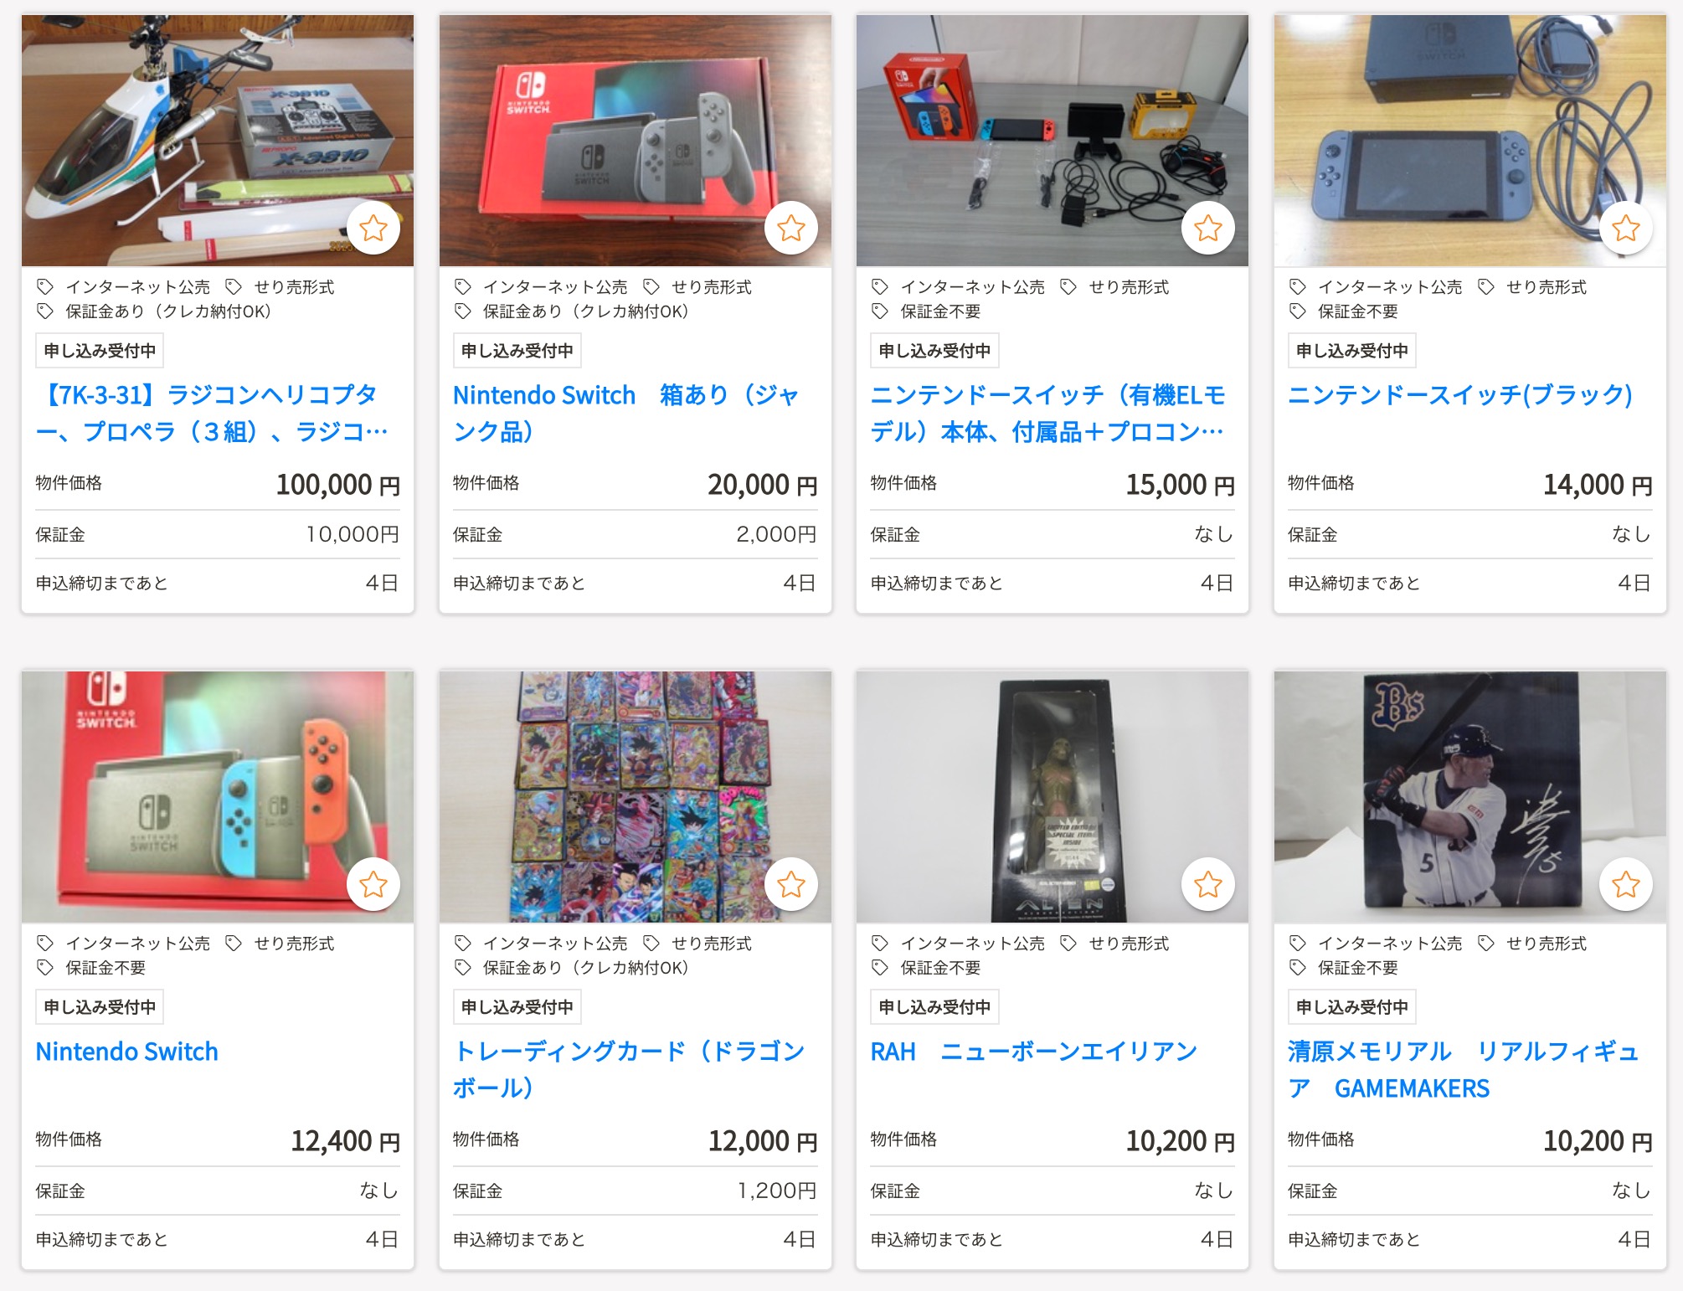
Task: Click the baseball player figure thumbnail
Action: point(1470,797)
